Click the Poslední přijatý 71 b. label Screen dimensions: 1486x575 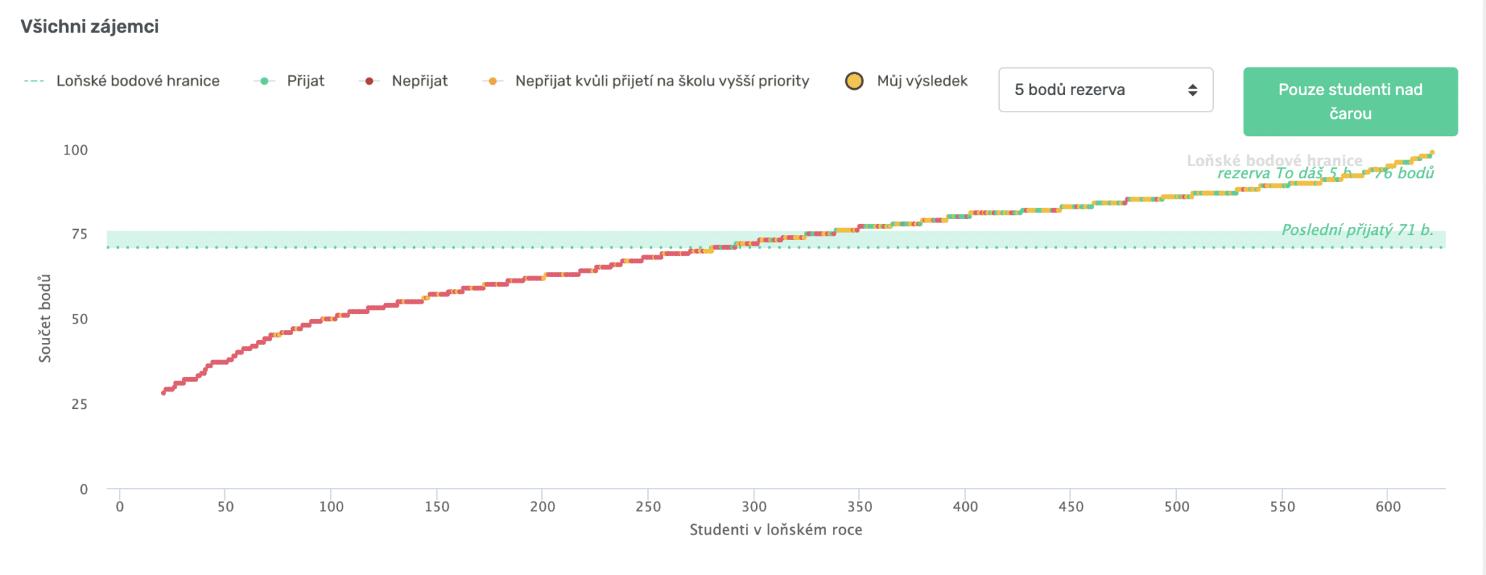1358,230
